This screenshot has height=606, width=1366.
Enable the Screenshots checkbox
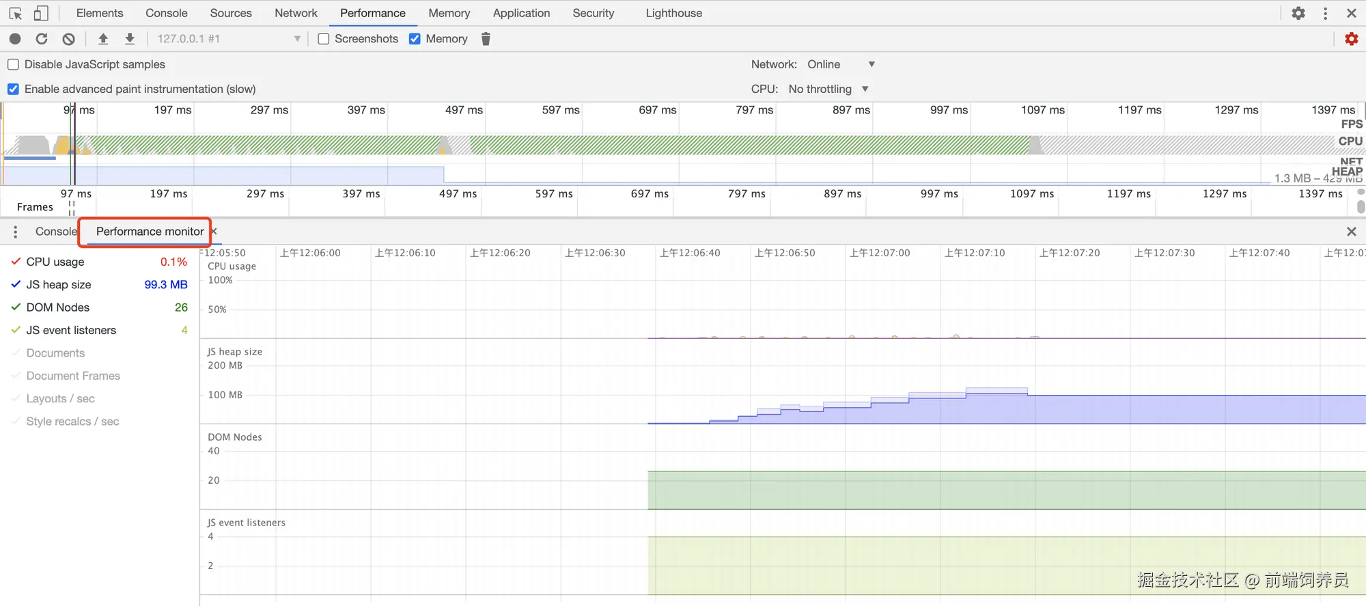324,39
